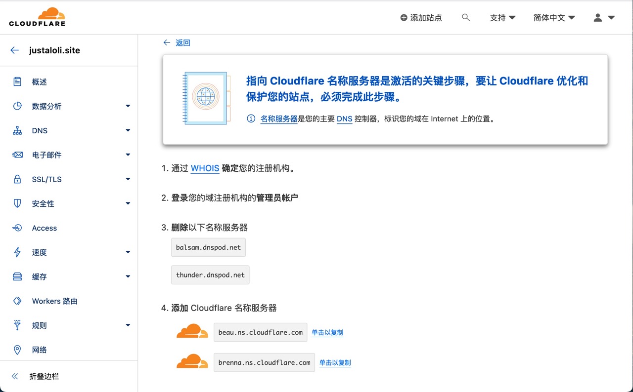Click the justaloli.site domain title
The height and width of the screenshot is (392, 633).
click(54, 50)
